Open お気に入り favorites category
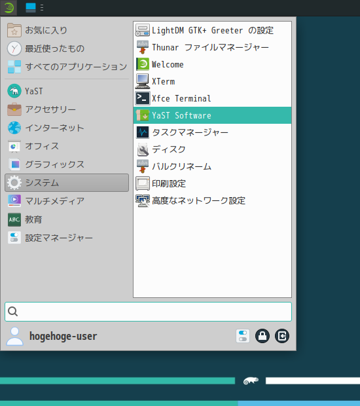 click(x=67, y=30)
